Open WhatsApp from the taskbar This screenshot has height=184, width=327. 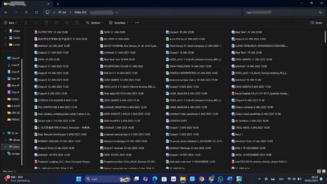(x=220, y=179)
